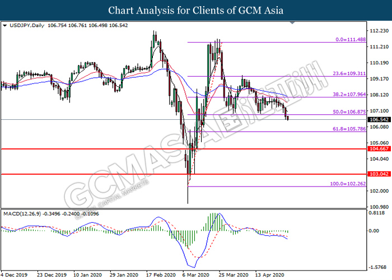Click the Fibonacci label 61.8=105.786
Image resolution: width=392 pixels, height=280 pixels.
(349, 129)
